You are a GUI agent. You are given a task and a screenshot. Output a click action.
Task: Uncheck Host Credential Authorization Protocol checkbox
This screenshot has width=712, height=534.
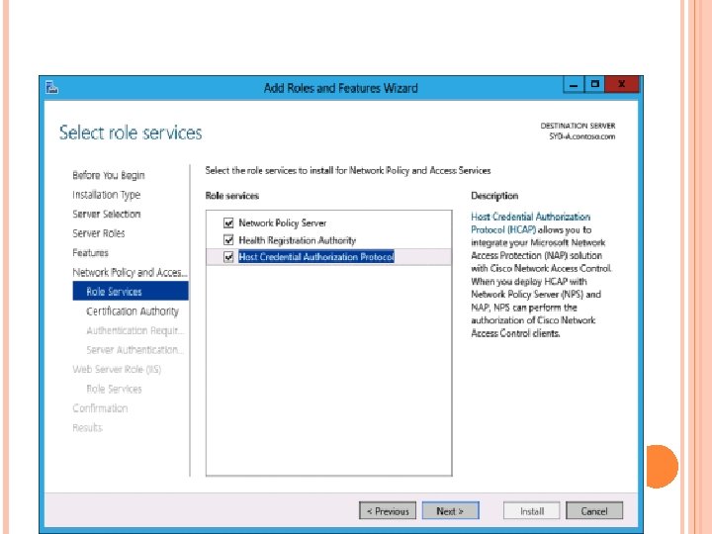[x=228, y=257]
